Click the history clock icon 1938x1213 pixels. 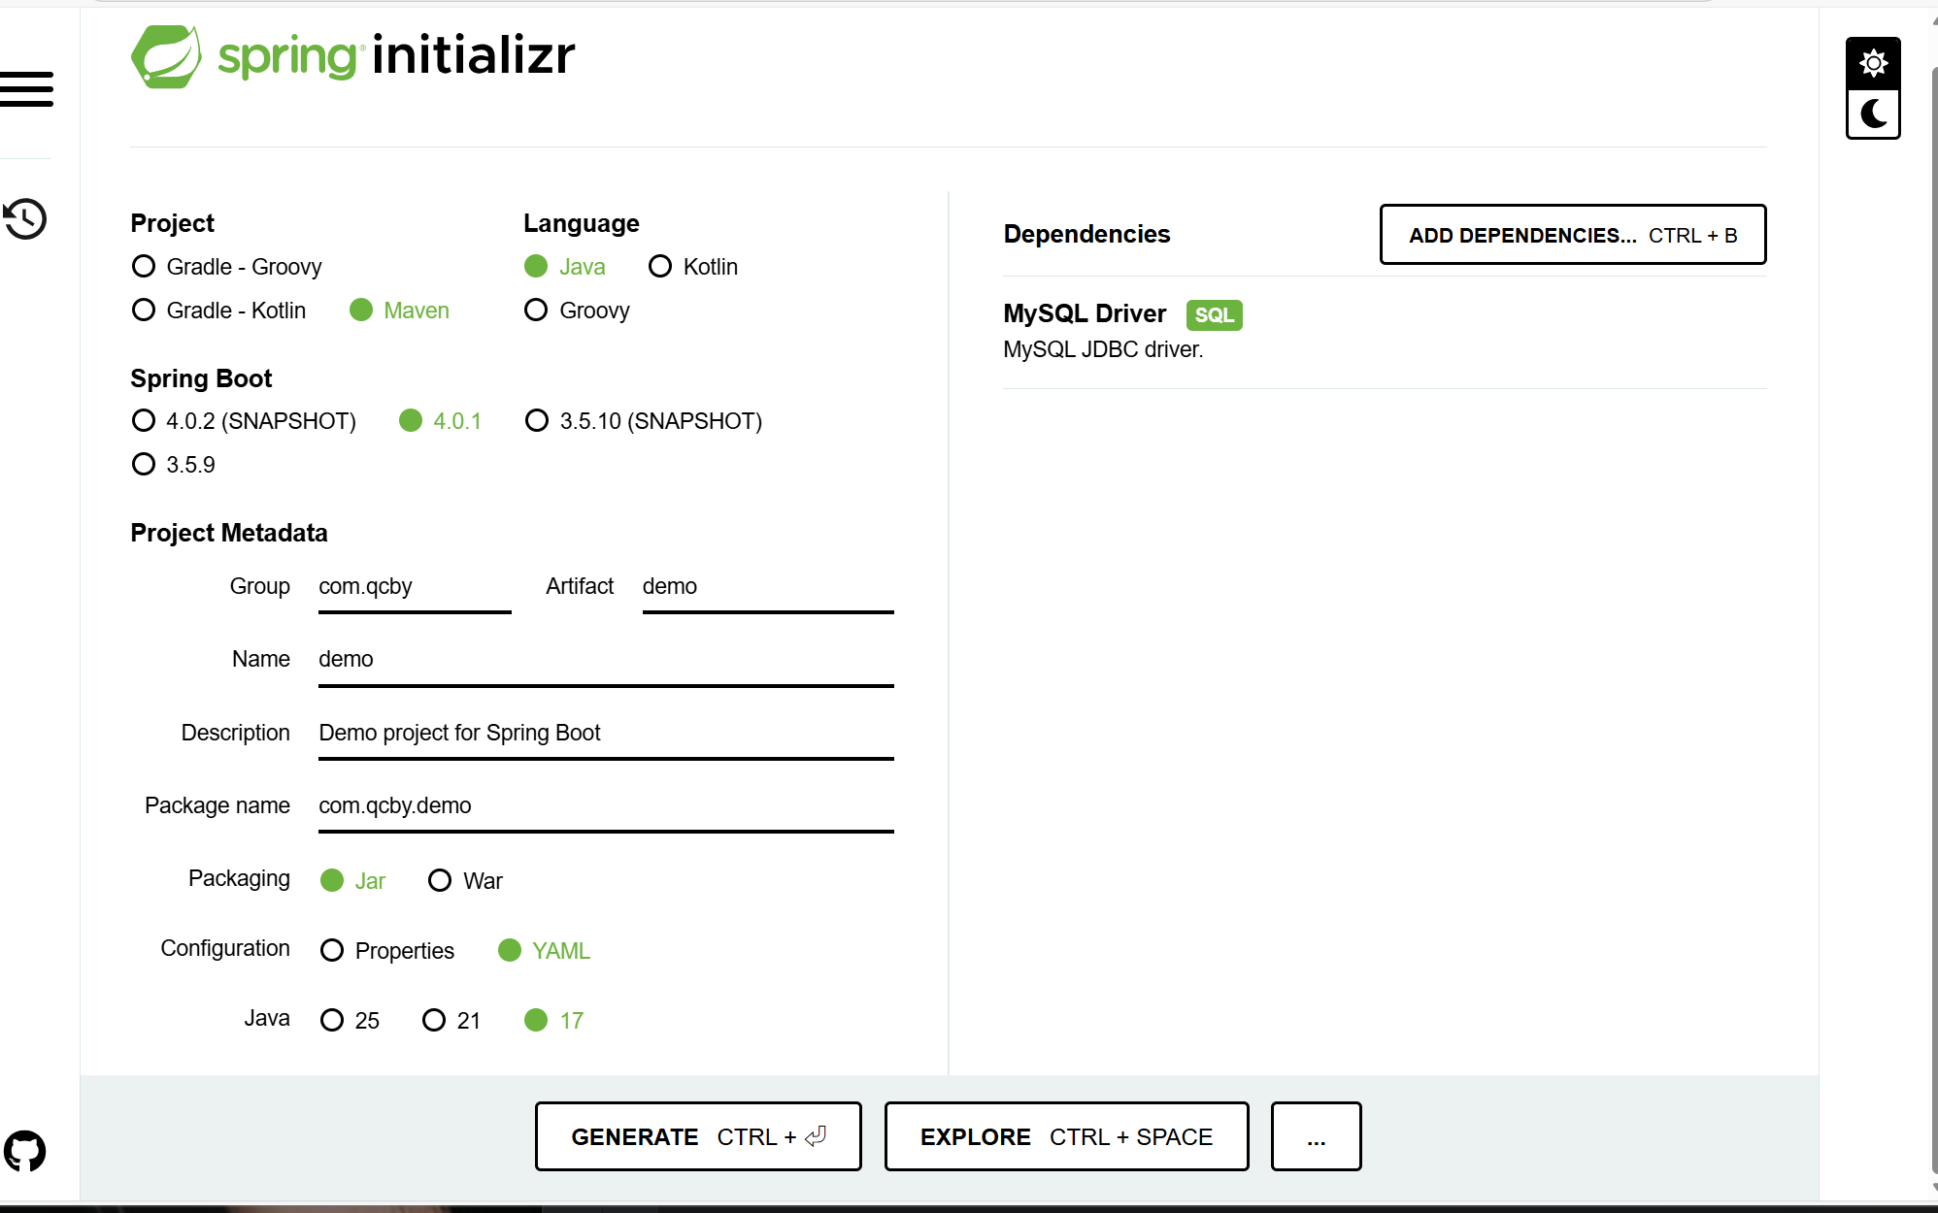pos(25,218)
